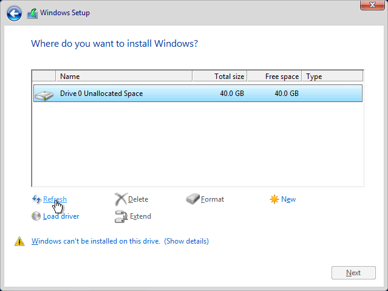Click the yellow warning triangle icon
This screenshot has width=388, height=291.
coord(19,242)
